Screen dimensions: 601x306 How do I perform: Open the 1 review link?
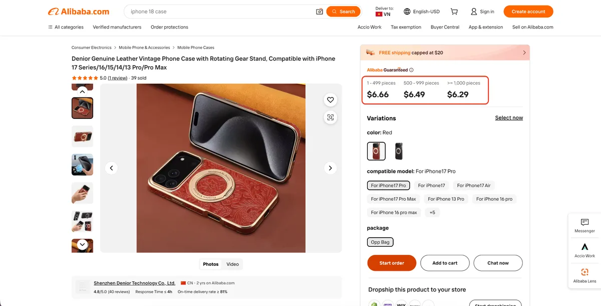[117, 78]
